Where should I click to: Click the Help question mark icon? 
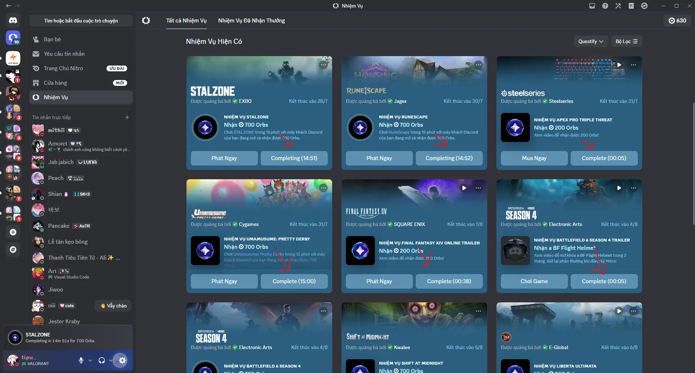(605, 6)
